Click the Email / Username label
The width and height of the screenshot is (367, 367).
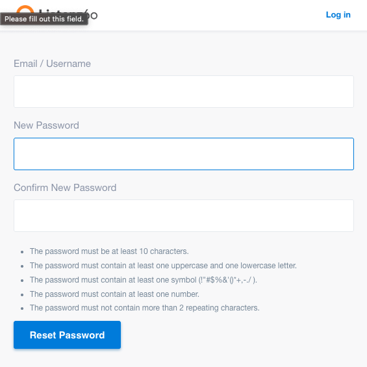(52, 64)
